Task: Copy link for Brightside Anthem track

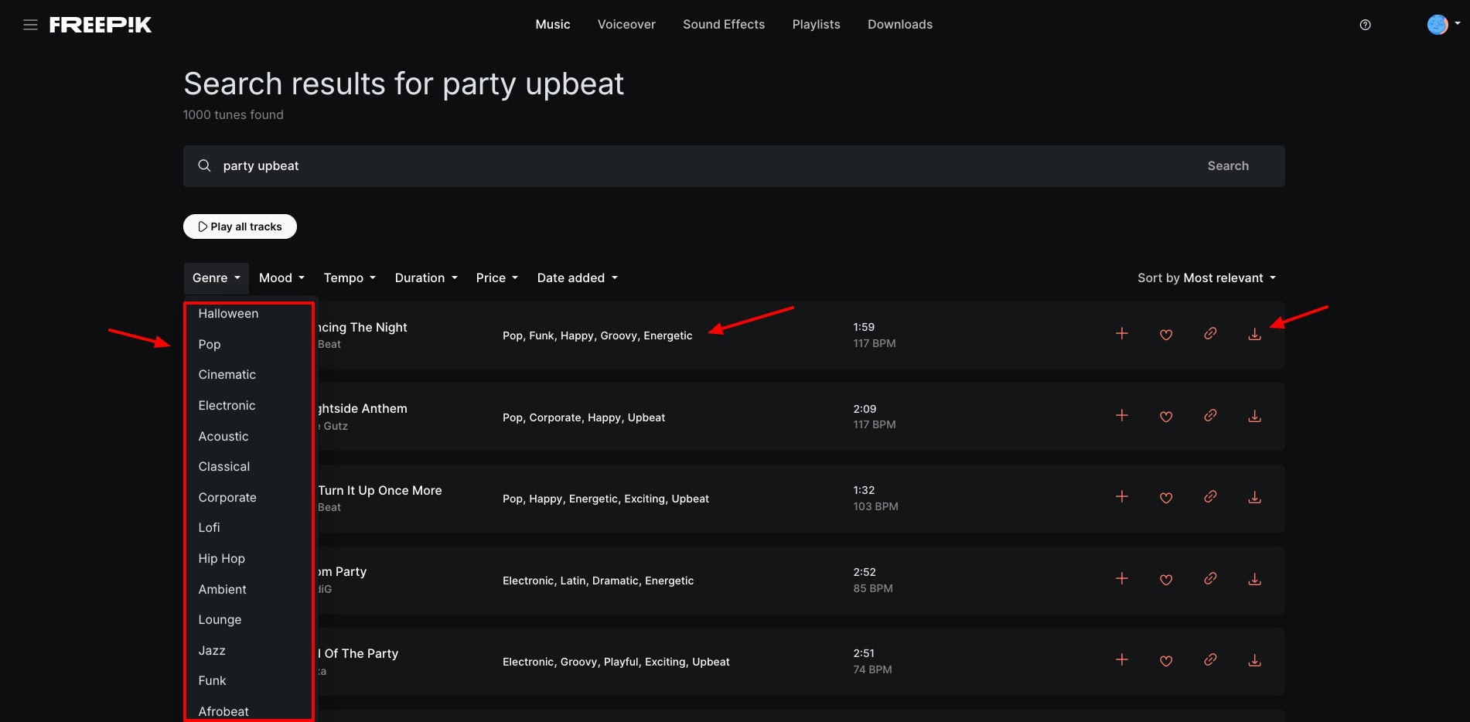Action: tap(1210, 416)
